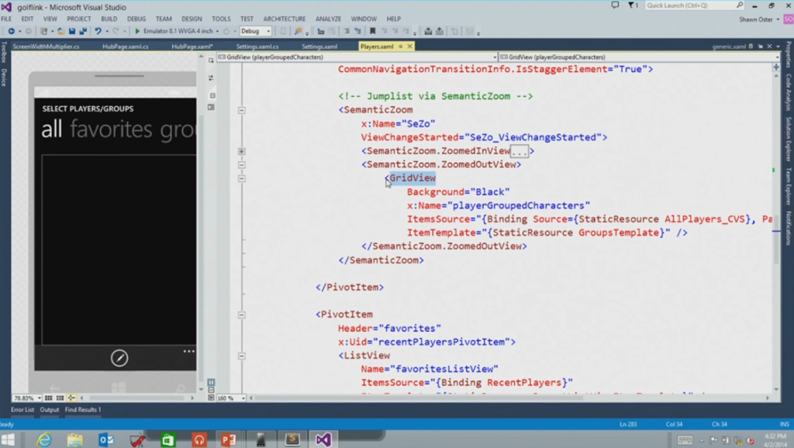Pin the Players.xaml tab
The image size is (794, 448).
tap(401, 47)
